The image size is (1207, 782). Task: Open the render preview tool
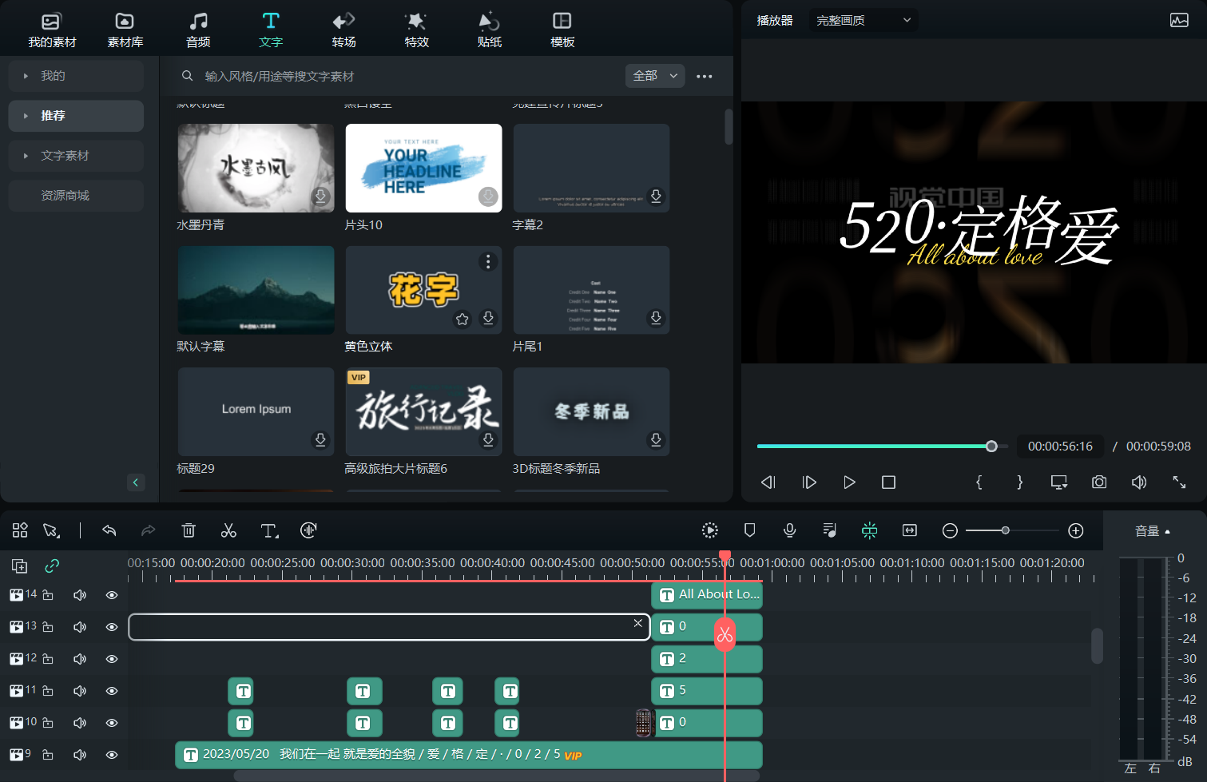[x=709, y=530]
